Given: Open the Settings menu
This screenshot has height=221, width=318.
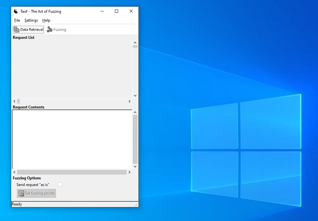Looking at the screenshot, I should (31, 20).
